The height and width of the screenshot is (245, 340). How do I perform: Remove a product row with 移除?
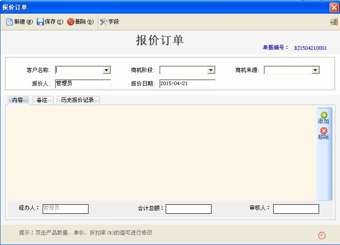(x=324, y=134)
